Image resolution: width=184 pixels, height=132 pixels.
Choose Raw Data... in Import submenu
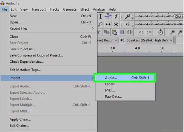tap(125, 96)
